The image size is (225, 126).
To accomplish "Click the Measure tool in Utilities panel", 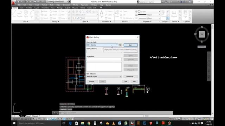I will point(174,14).
